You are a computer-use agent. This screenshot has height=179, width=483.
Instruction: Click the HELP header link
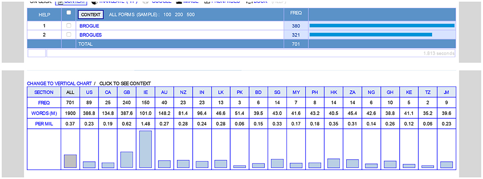click(45, 15)
